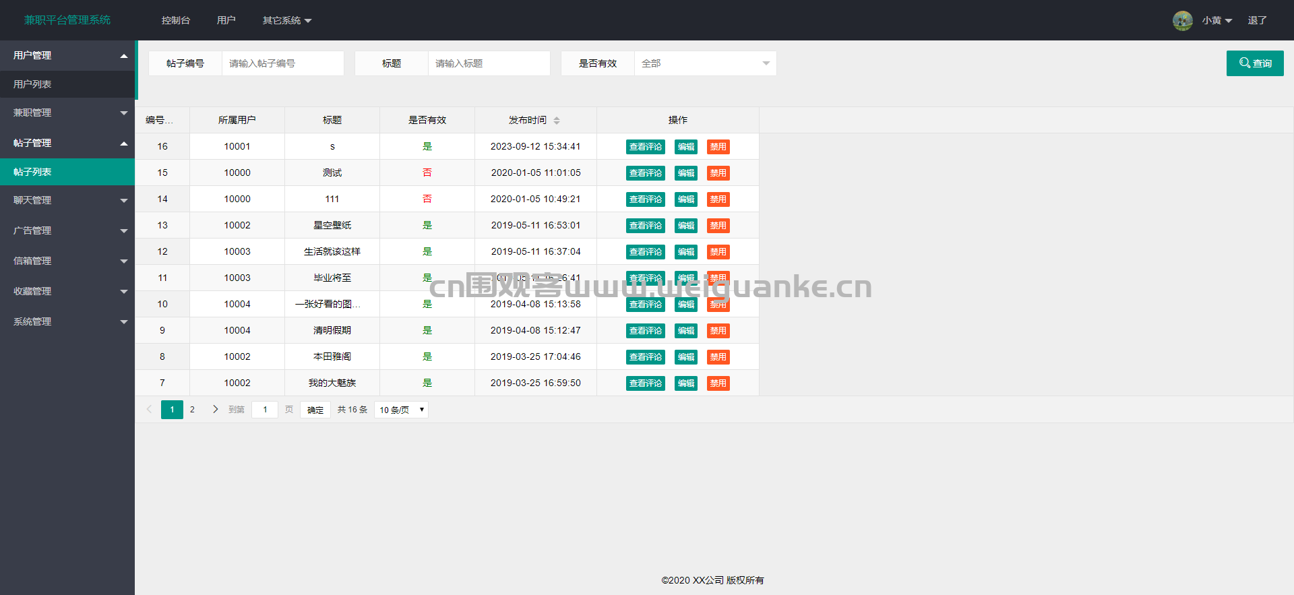This screenshot has height=595, width=1294.
Task: Select 用户列表 in the sidebar
Action: (x=67, y=84)
